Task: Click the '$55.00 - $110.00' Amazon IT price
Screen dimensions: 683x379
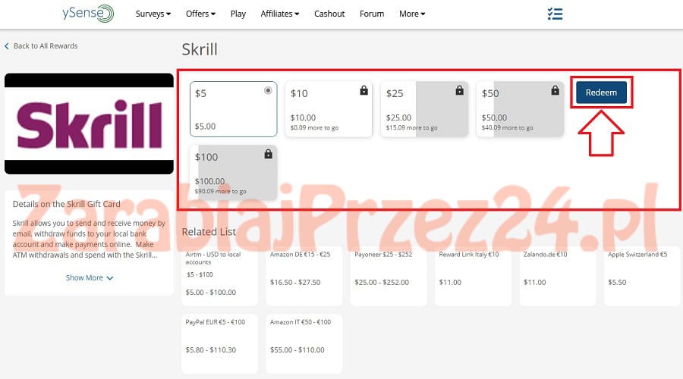Action: click(x=297, y=350)
